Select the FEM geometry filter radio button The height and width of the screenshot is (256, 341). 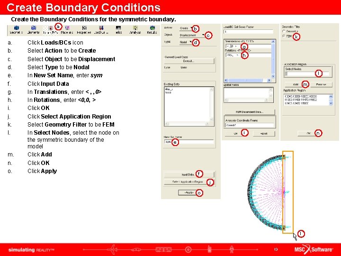[x=284, y=36]
